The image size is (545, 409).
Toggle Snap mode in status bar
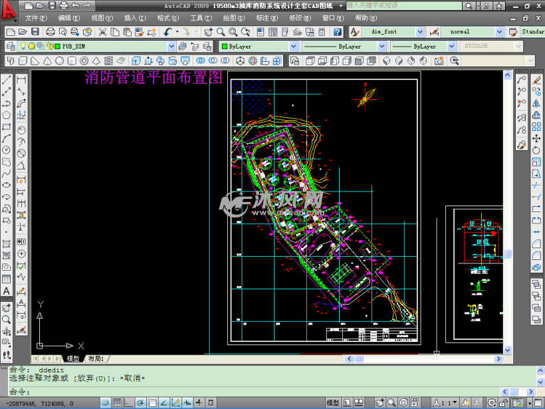105,402
